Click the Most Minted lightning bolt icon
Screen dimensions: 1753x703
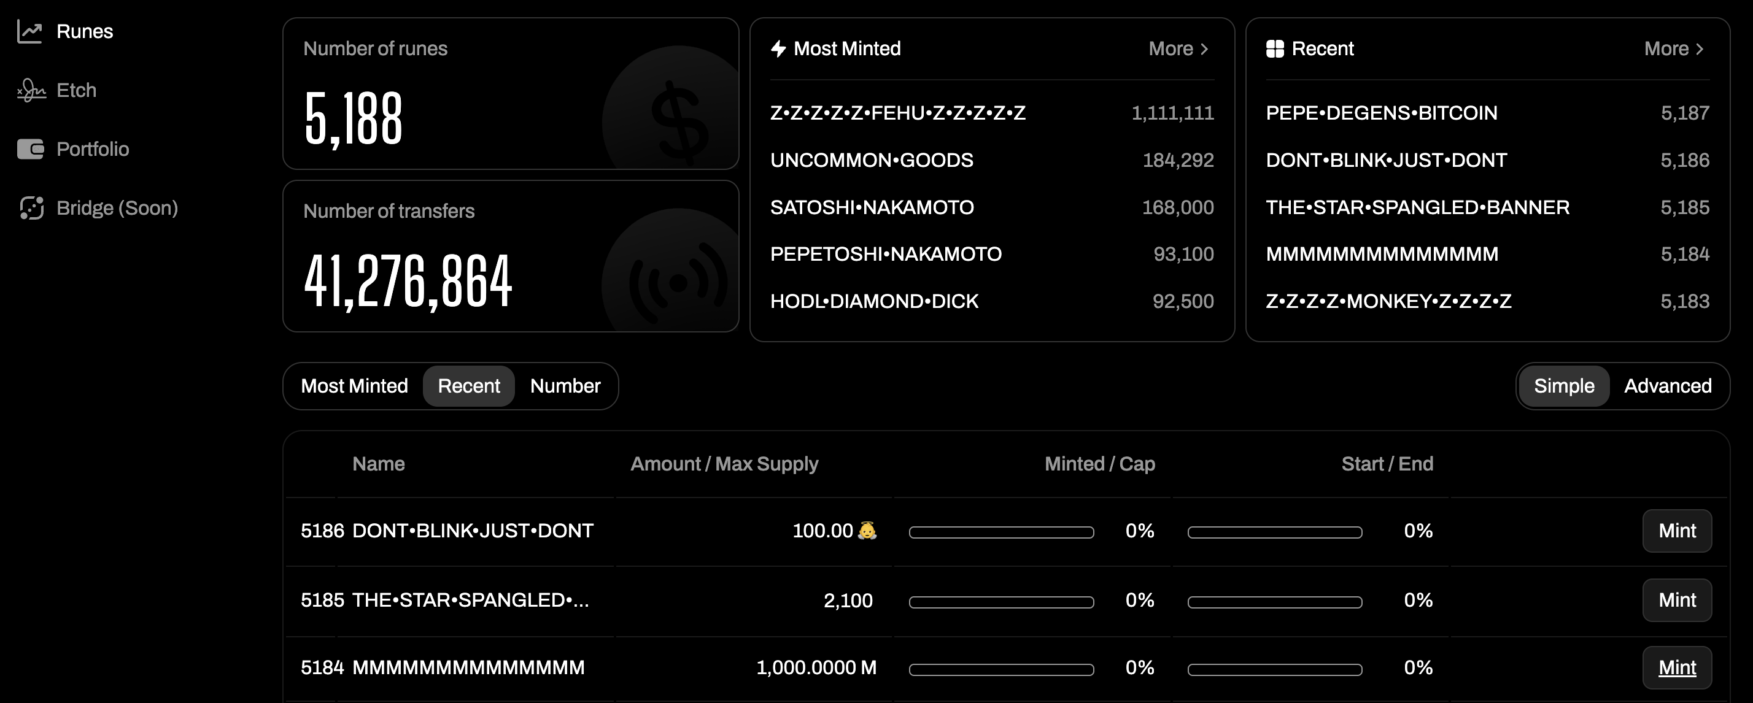click(778, 49)
